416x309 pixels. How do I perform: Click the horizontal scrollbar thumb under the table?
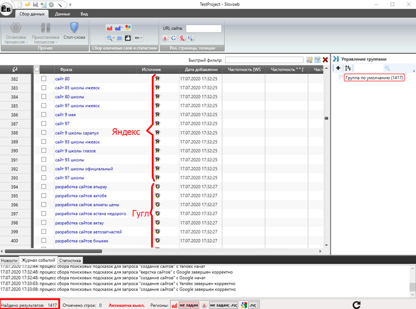coord(53,251)
